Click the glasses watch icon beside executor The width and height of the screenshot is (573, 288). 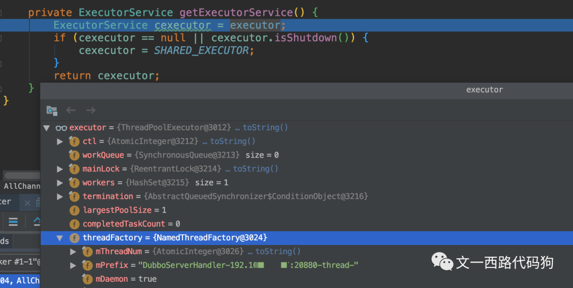click(61, 128)
